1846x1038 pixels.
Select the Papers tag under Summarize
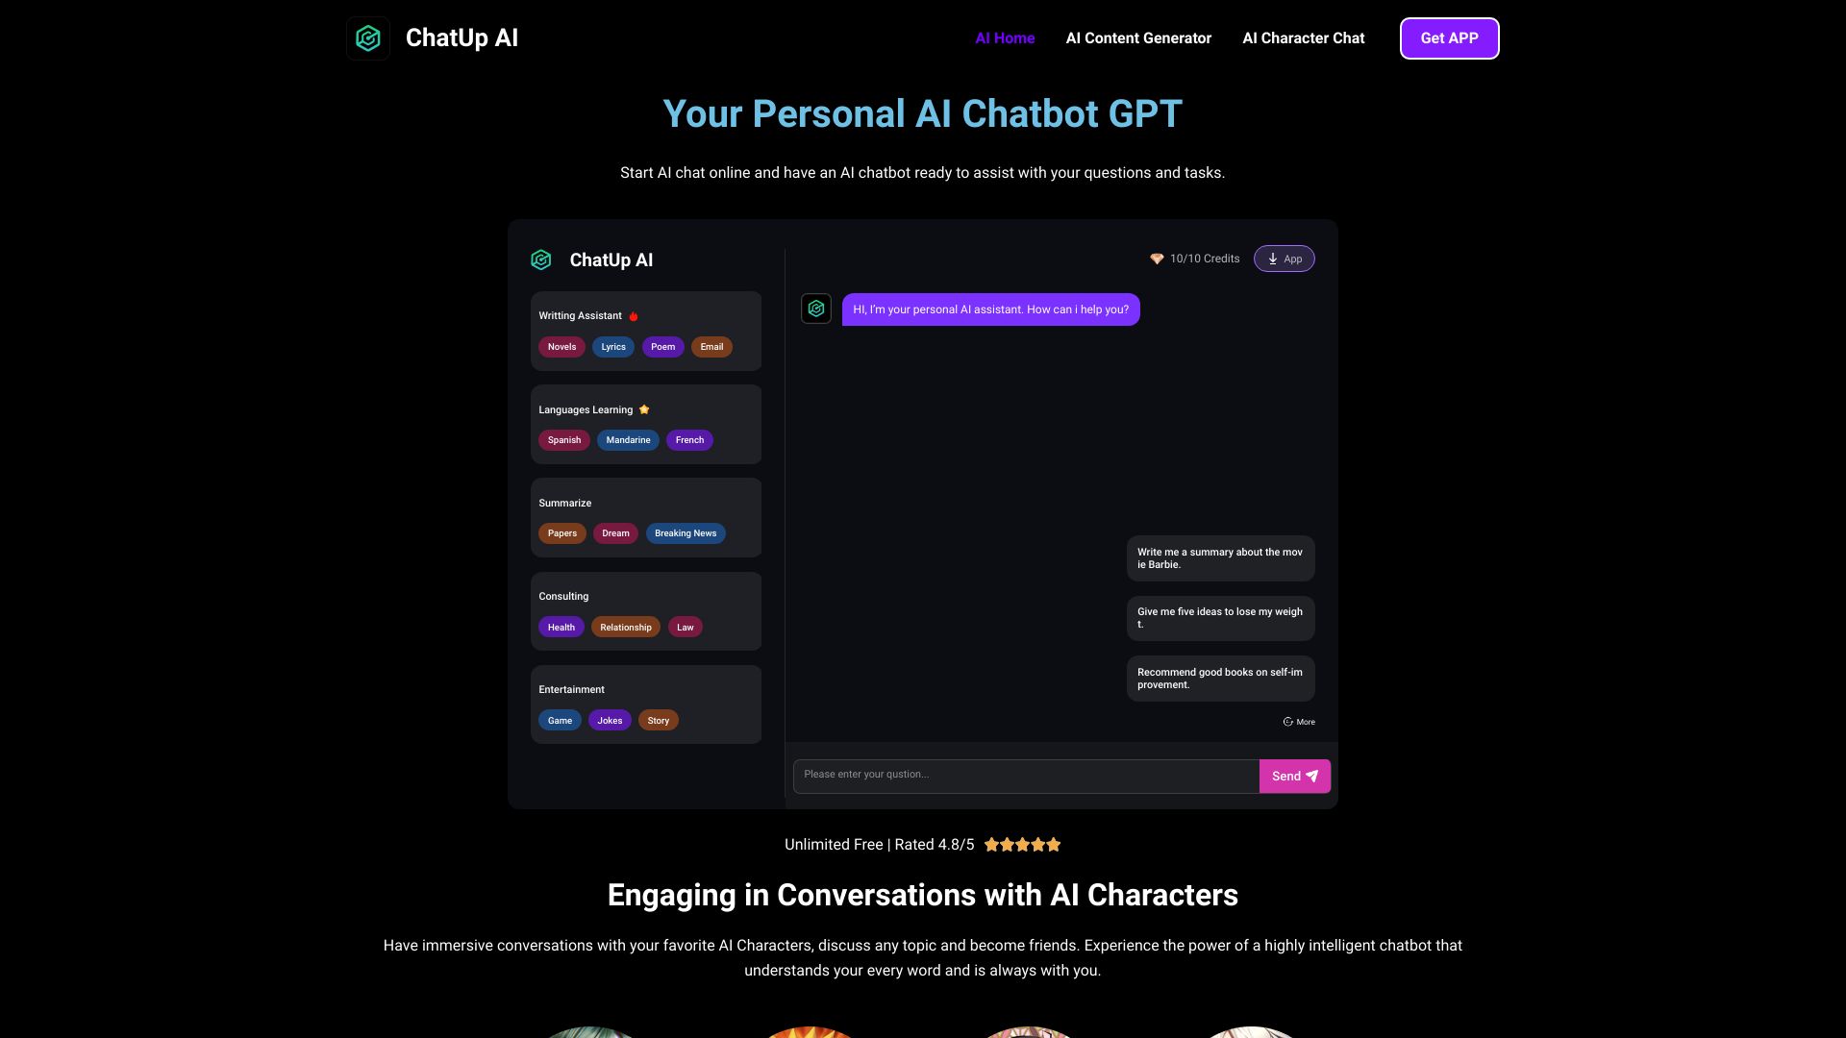(561, 533)
